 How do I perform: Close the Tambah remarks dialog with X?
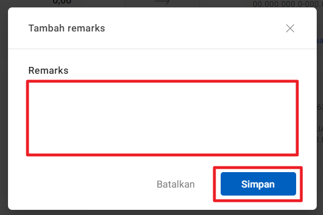click(x=290, y=28)
